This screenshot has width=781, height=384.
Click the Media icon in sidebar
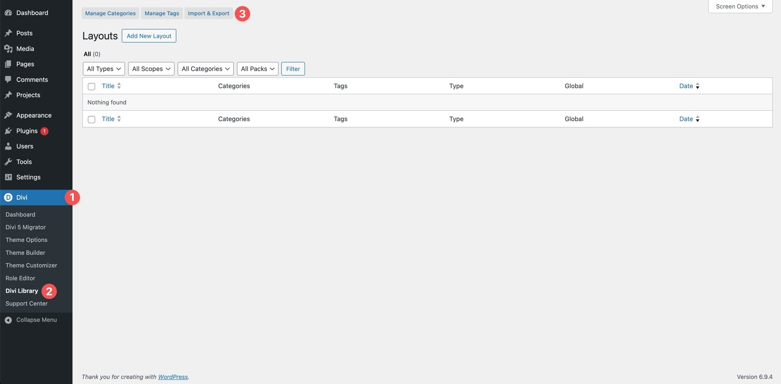8,48
